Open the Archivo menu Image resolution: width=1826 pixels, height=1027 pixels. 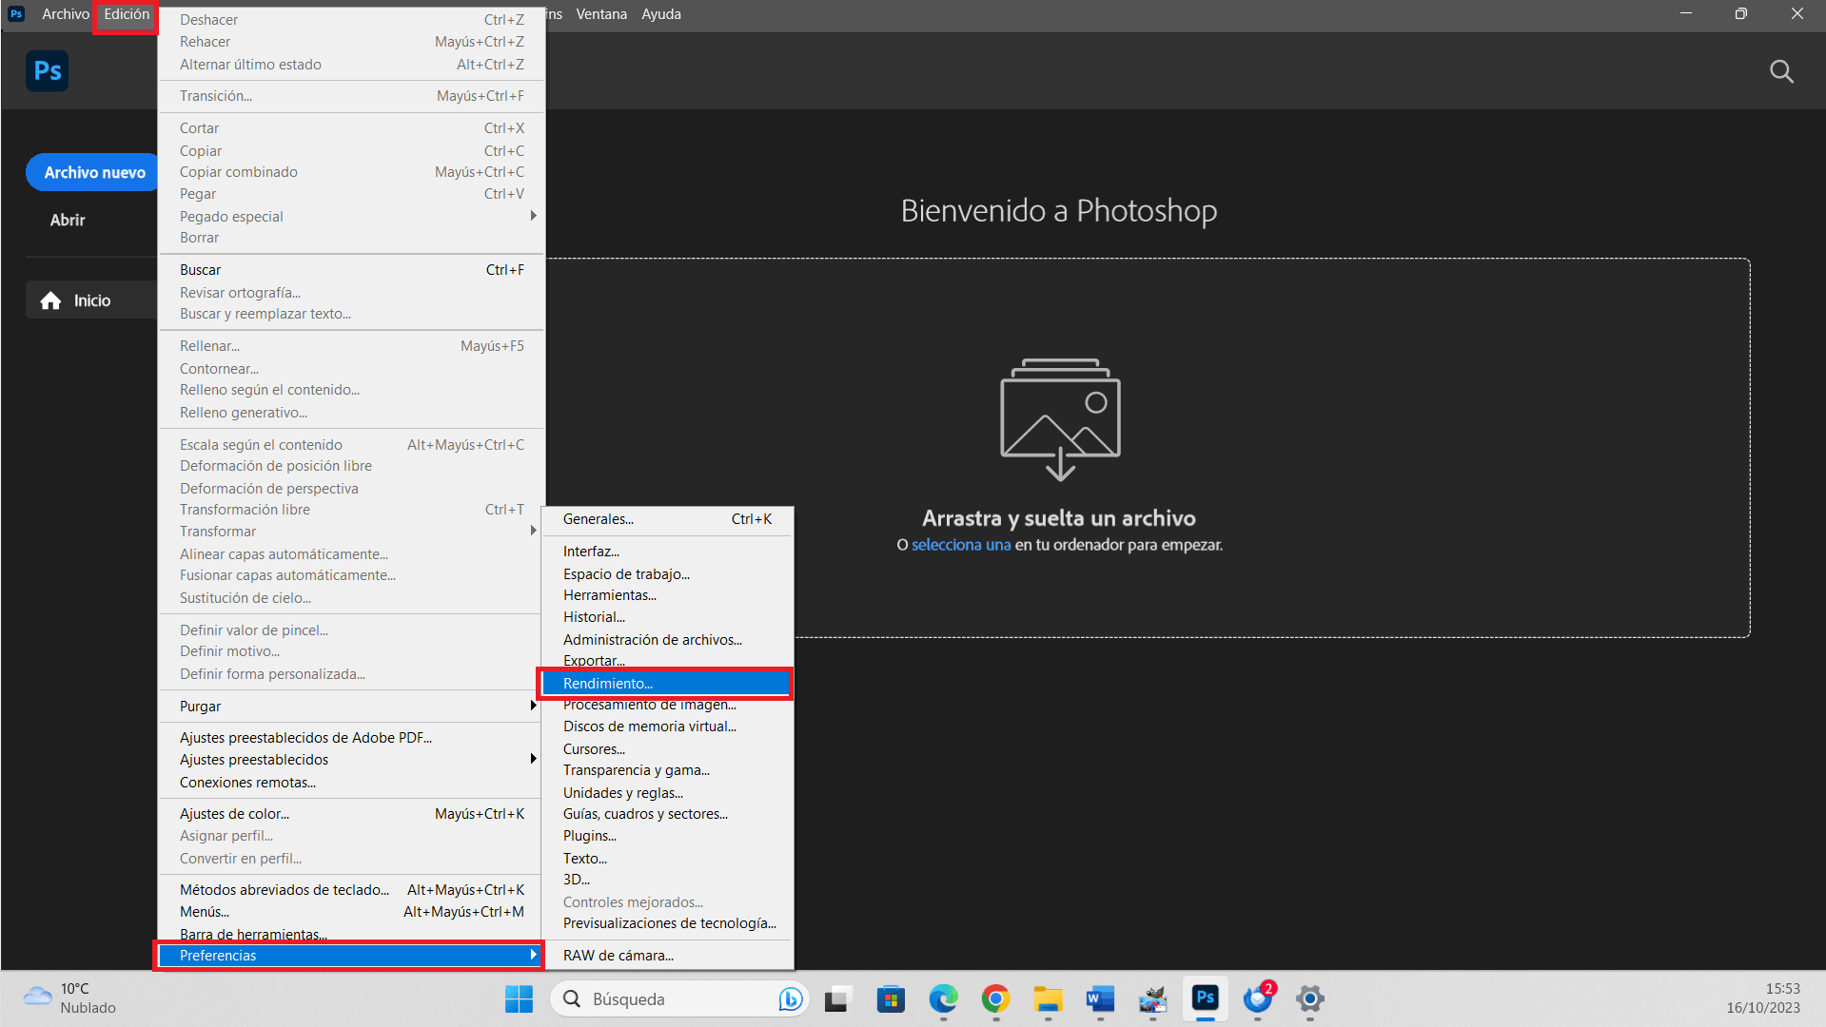click(66, 14)
